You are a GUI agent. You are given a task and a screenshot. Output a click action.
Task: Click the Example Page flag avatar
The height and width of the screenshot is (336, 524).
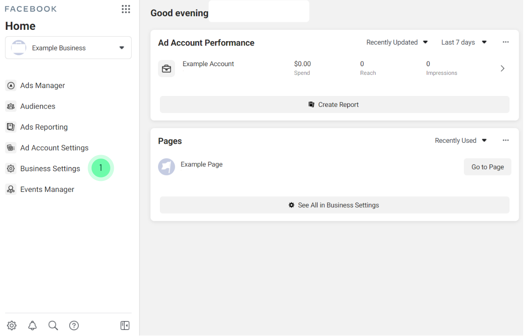coord(166,167)
